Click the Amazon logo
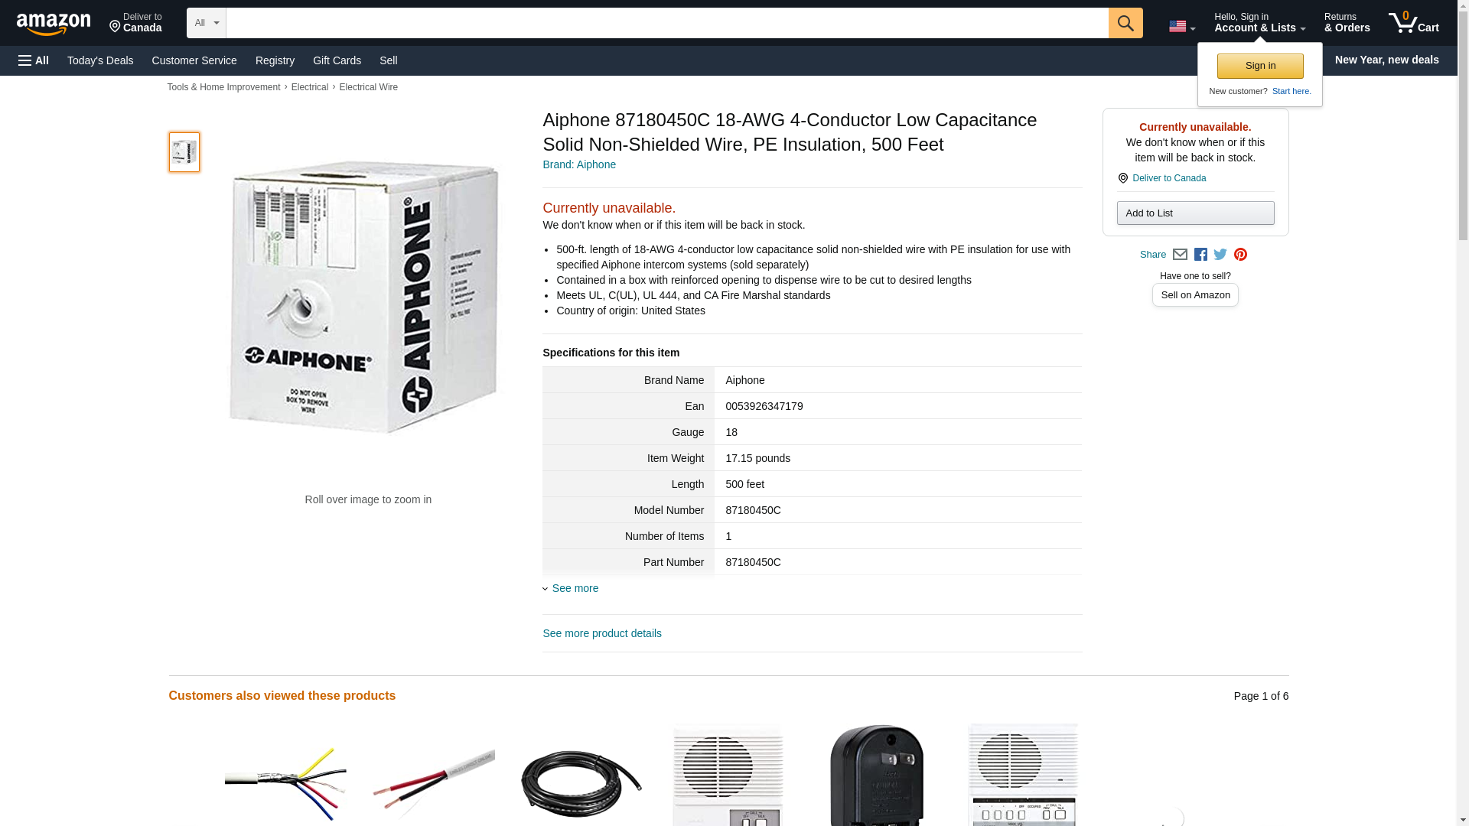Viewport: 1469px width, 826px height. coord(54,24)
